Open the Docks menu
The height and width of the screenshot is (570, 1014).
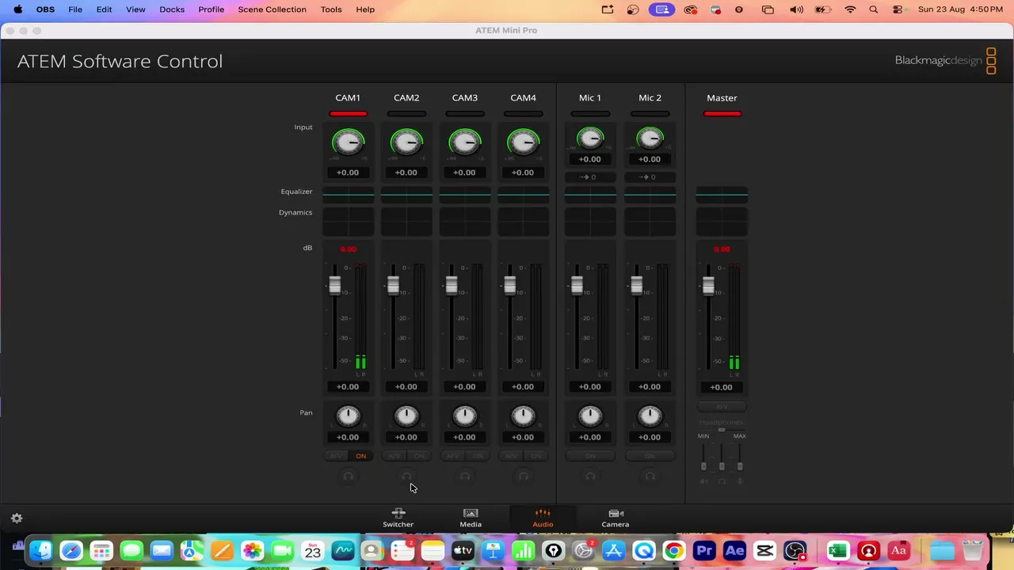pos(172,9)
